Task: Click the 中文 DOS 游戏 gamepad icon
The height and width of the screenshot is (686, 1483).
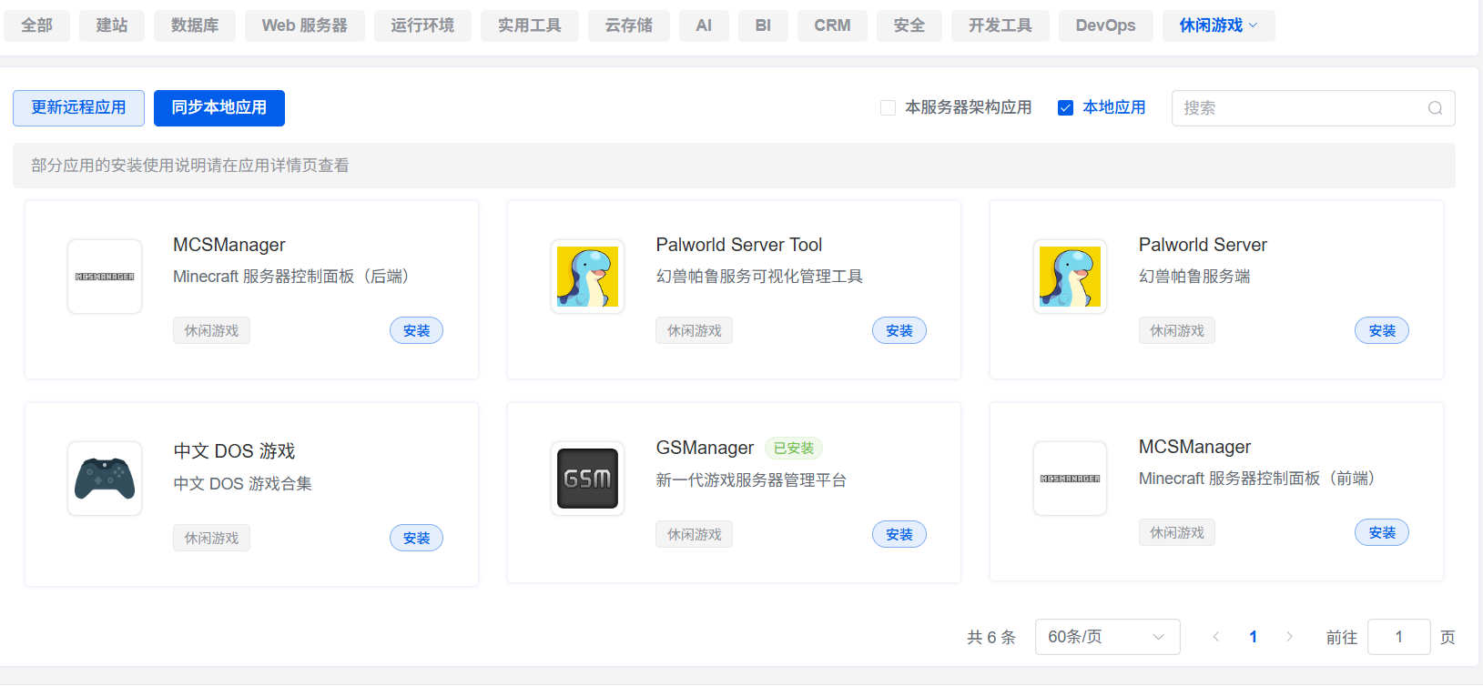Action: 105,479
